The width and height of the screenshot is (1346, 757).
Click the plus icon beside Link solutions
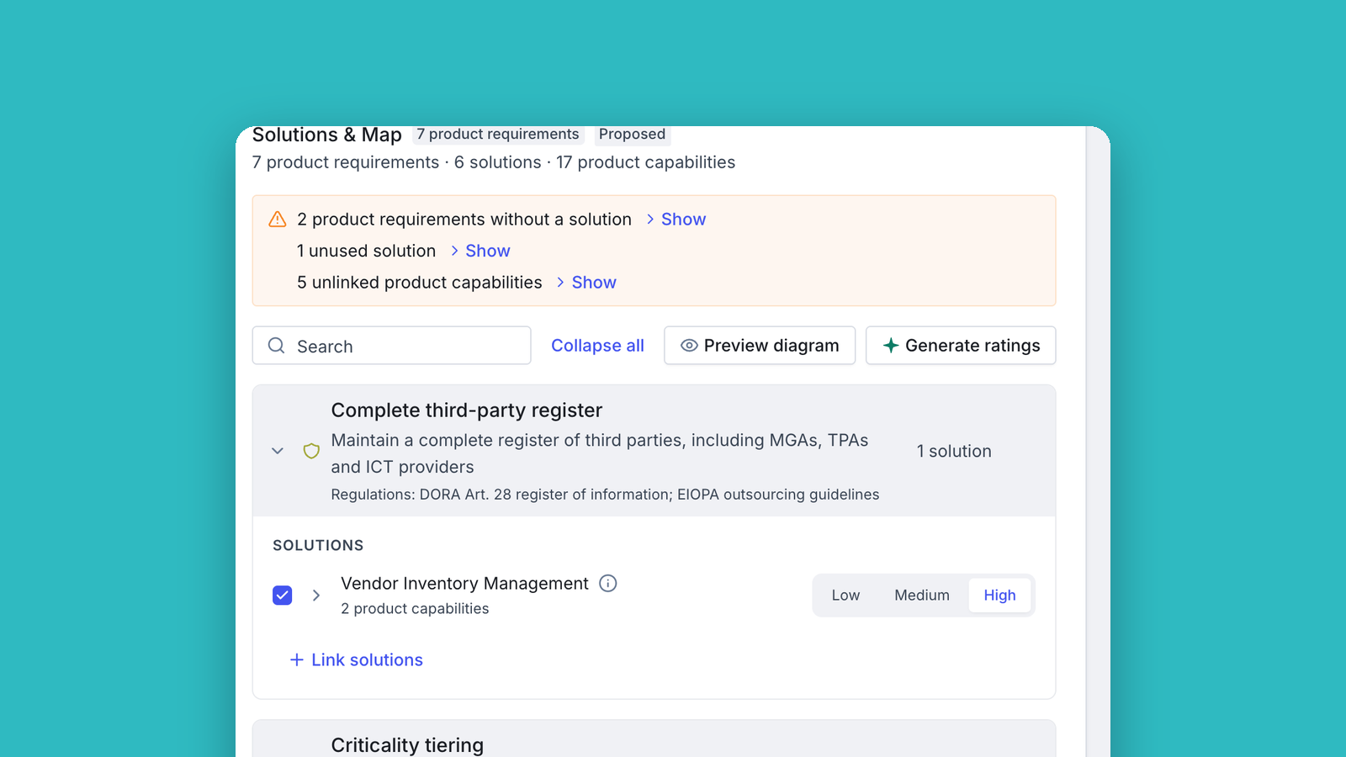click(296, 660)
